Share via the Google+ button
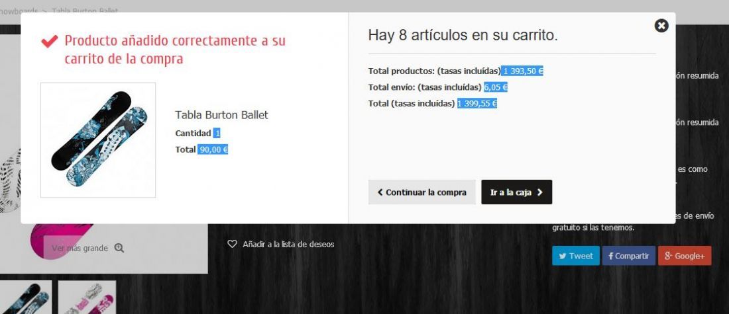This screenshot has width=729, height=314. click(x=685, y=256)
